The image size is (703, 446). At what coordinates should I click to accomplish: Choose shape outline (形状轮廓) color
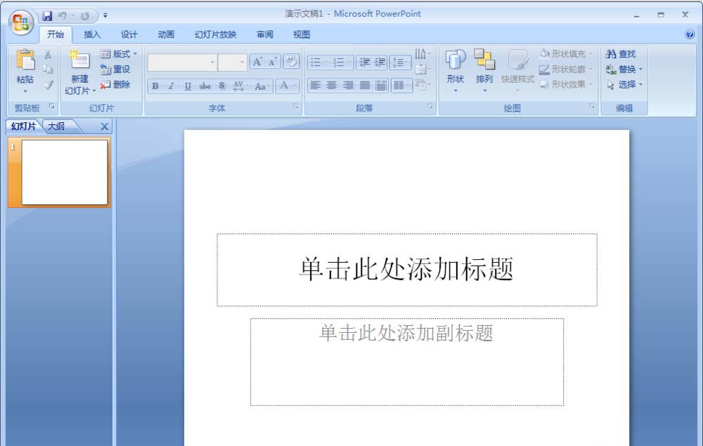click(x=566, y=70)
